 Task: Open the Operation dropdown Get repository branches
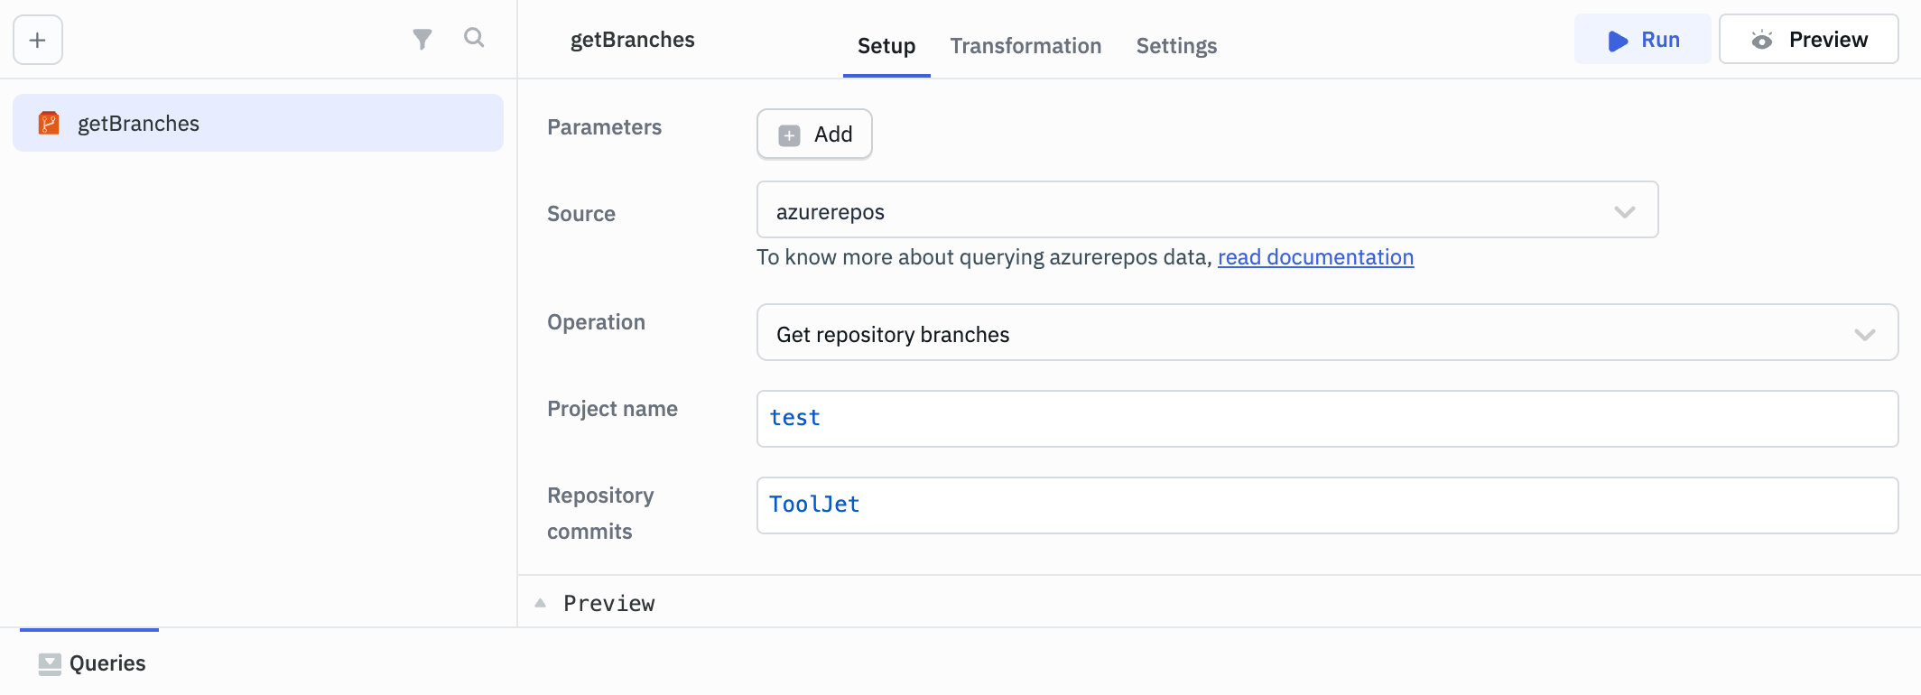[1327, 333]
